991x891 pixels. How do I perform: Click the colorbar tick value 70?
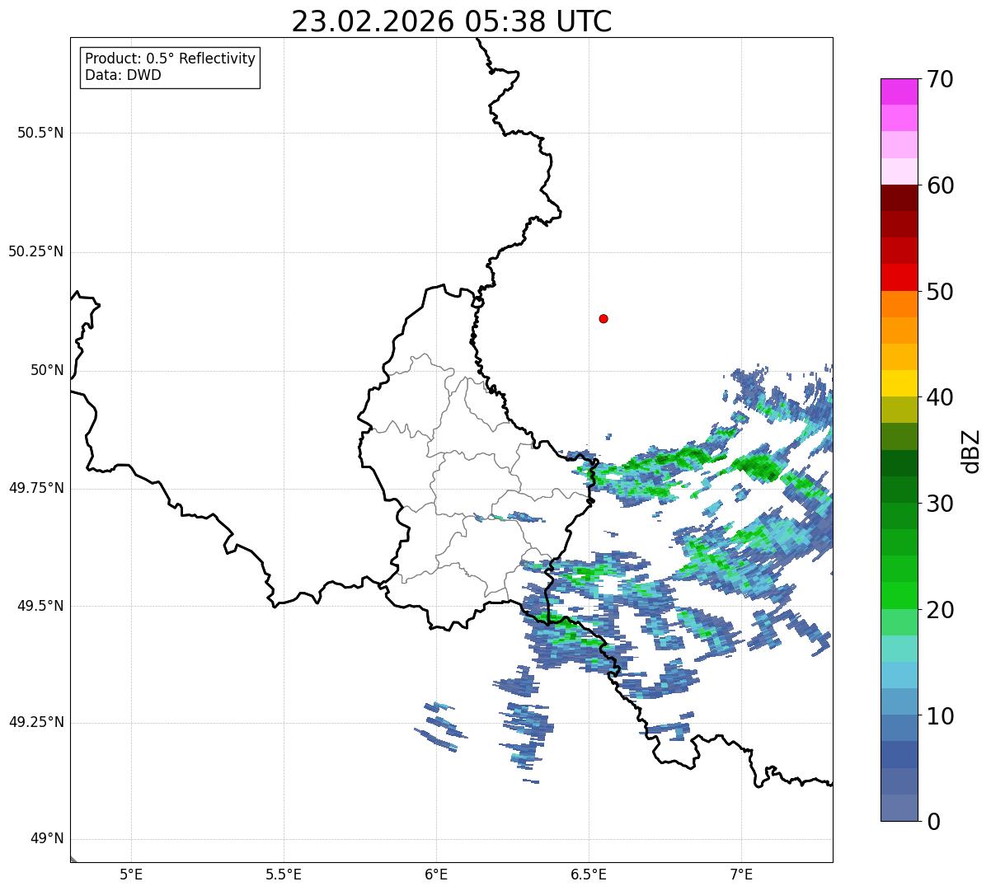[x=940, y=79]
